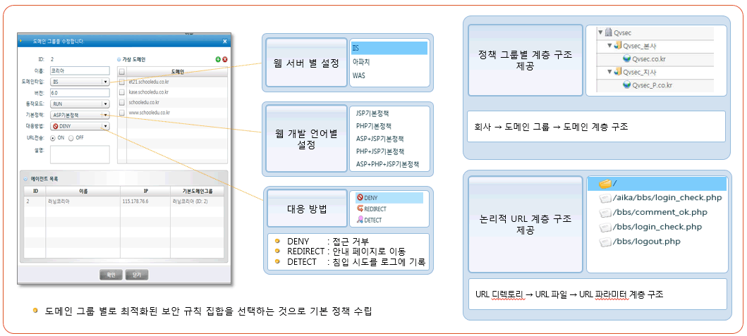Screen dimensions: 747x336
Task: Click the Qvsec.co.kr globe icon
Action: pos(626,59)
